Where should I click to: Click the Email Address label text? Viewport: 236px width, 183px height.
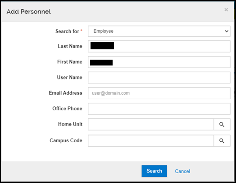(x=65, y=93)
